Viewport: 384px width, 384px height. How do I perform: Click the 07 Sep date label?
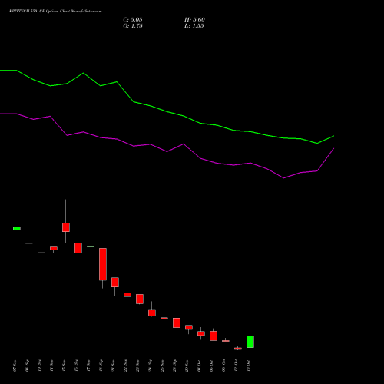[x=15, y=366]
